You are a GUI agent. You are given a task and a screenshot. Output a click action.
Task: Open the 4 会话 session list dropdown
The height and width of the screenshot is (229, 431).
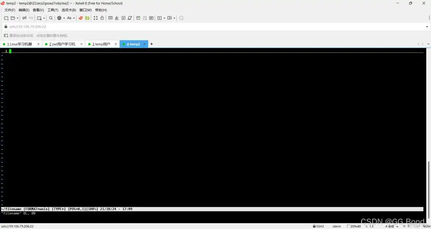click(390, 226)
